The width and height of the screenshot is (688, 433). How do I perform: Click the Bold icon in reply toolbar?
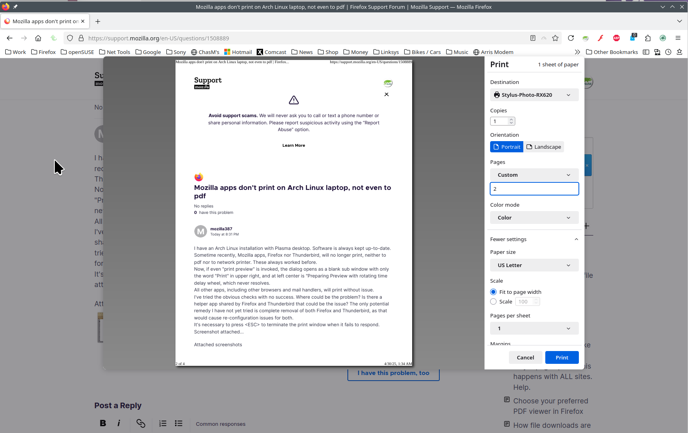(103, 423)
